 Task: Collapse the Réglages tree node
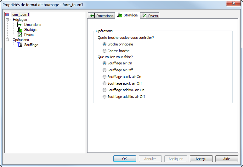point(8,20)
